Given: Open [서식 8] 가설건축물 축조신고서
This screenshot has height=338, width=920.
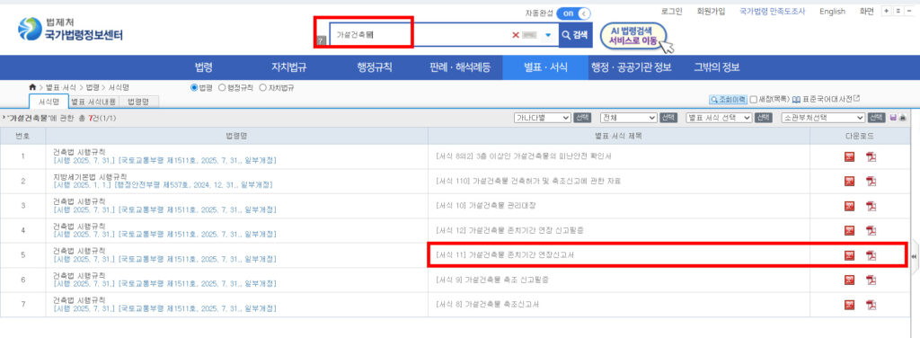Looking at the screenshot, I should pos(488,305).
